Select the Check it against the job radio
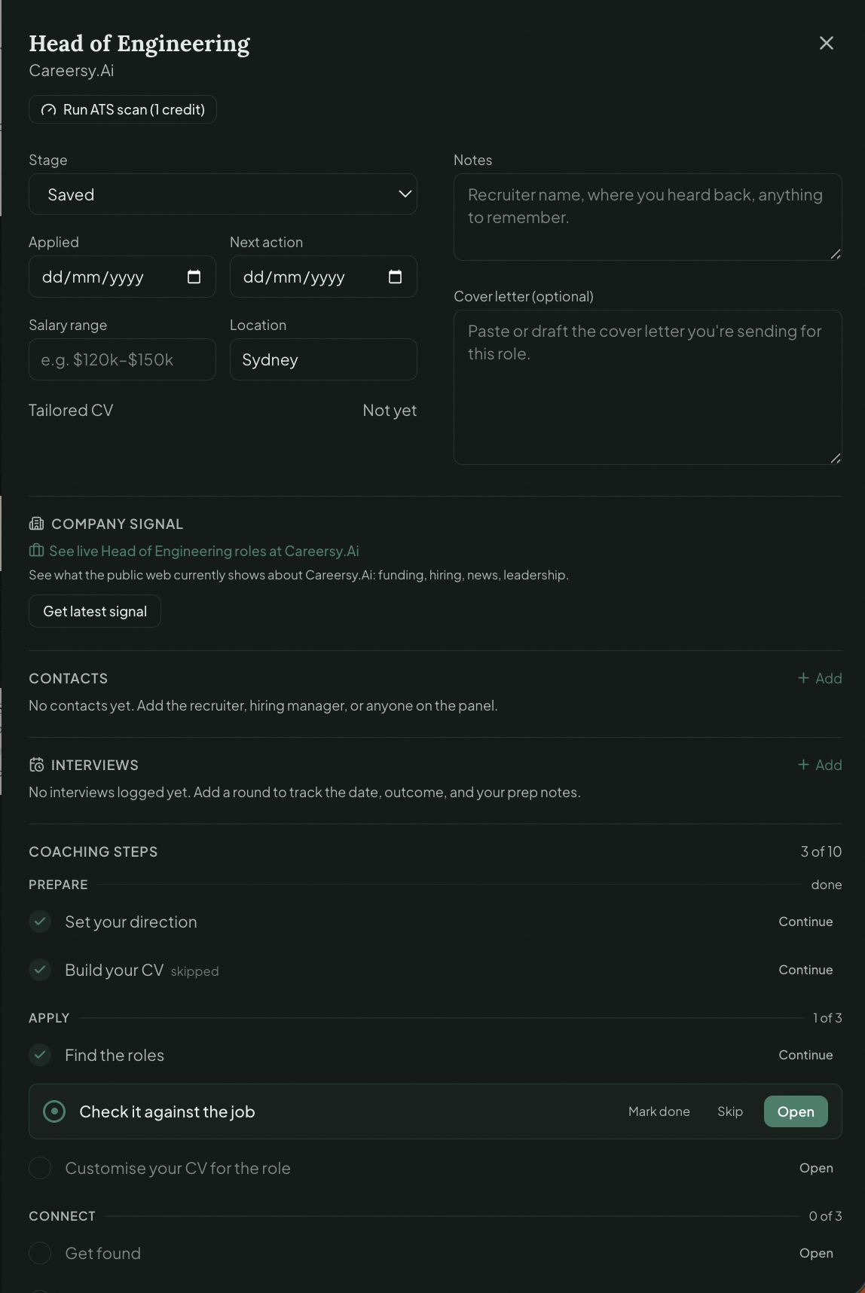The height and width of the screenshot is (1293, 865). [54, 1111]
